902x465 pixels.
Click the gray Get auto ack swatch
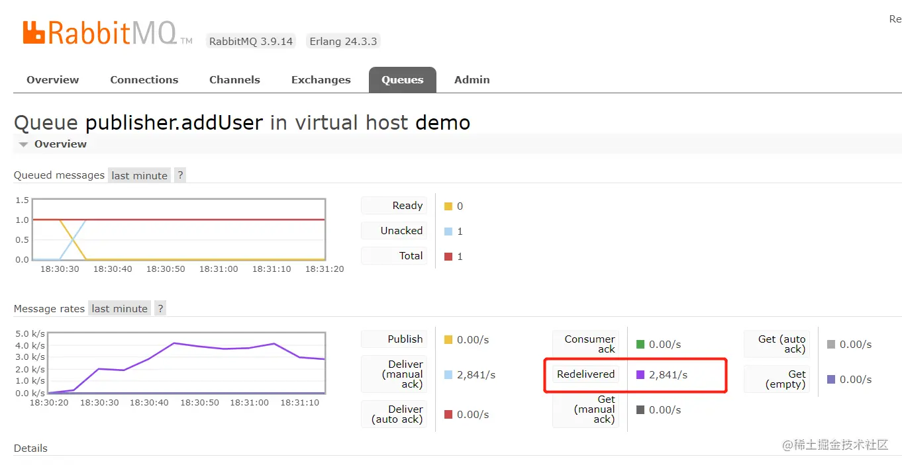coord(831,345)
